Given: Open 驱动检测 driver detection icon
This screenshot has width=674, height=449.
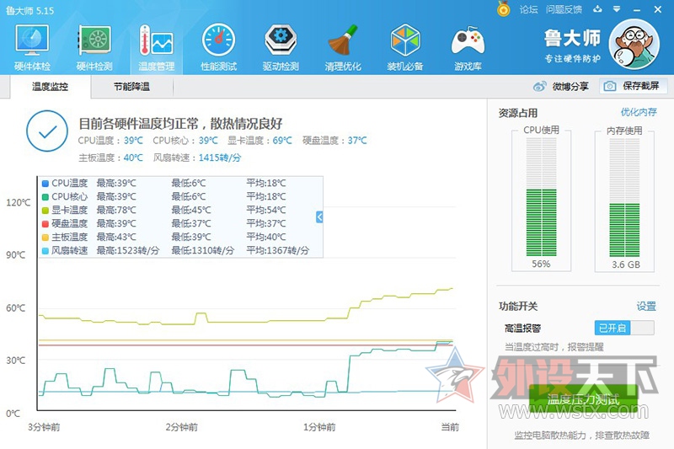Looking at the screenshot, I should pyautogui.click(x=281, y=47).
